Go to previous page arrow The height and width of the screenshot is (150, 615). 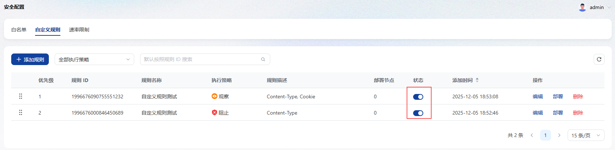[532, 135]
